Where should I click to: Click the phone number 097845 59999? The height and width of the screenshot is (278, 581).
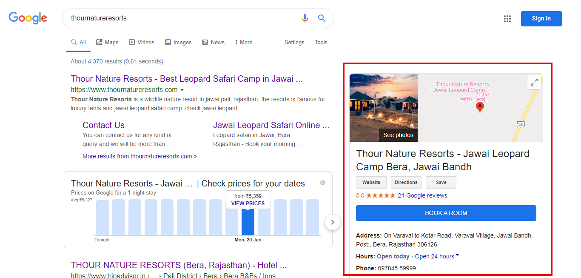[x=397, y=268]
